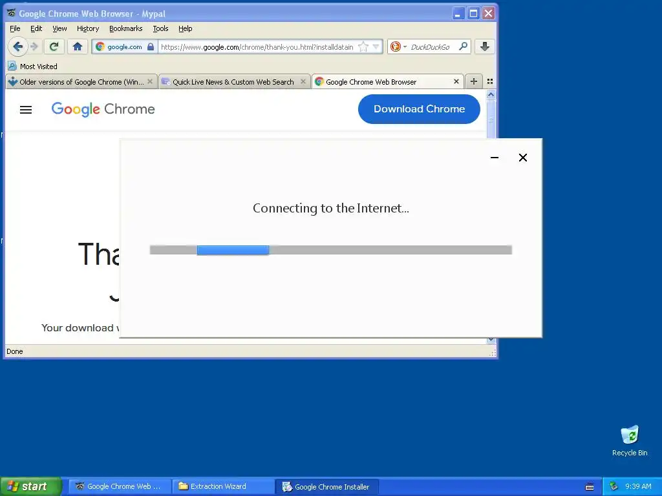Go back with the browser back arrow
662x496 pixels.
pos(17,46)
